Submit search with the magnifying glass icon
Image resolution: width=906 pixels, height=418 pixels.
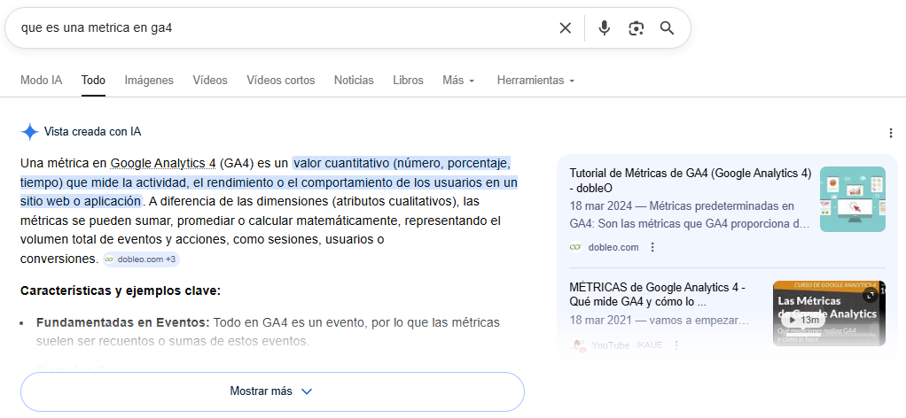pos(668,27)
